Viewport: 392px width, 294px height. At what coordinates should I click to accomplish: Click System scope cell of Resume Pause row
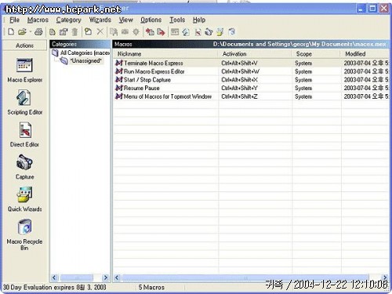[303, 88]
